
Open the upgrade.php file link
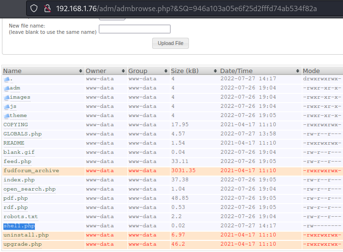pyautogui.click(x=23, y=244)
